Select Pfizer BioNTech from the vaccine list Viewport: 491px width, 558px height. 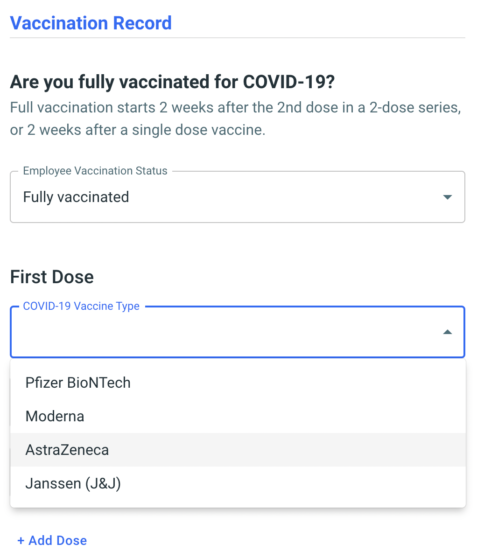[x=78, y=383]
